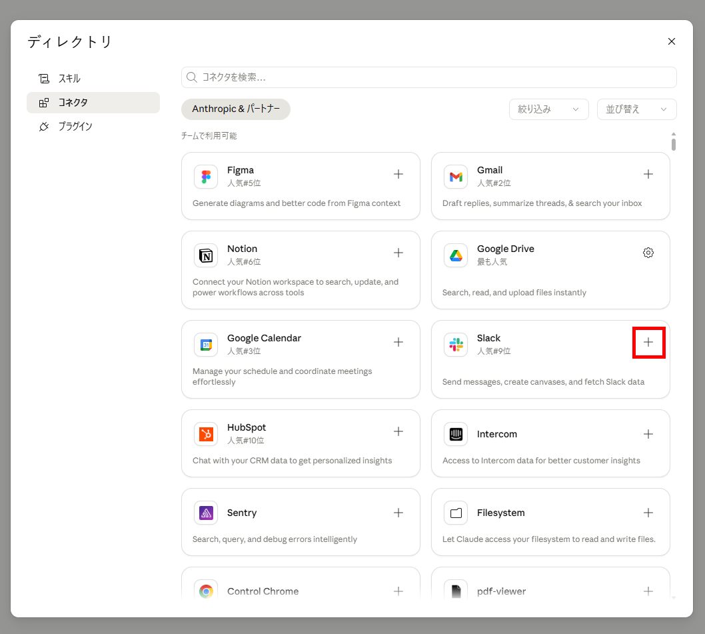Click 'Access to Intercom data' description
This screenshot has width=705, height=634.
click(x=541, y=461)
